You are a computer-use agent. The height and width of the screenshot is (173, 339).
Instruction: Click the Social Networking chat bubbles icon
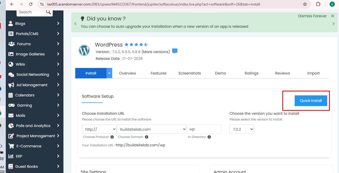(11, 74)
